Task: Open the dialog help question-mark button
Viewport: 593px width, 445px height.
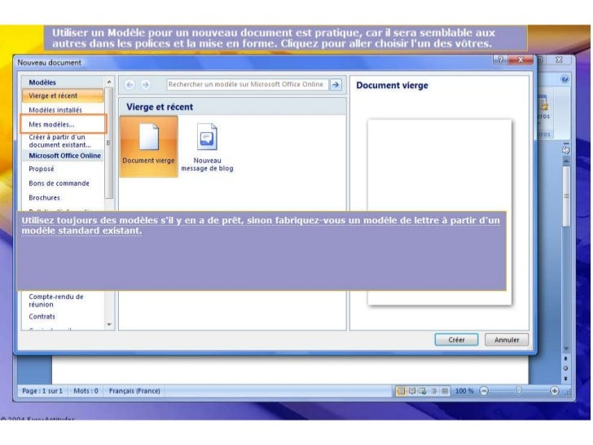Action: pos(500,59)
